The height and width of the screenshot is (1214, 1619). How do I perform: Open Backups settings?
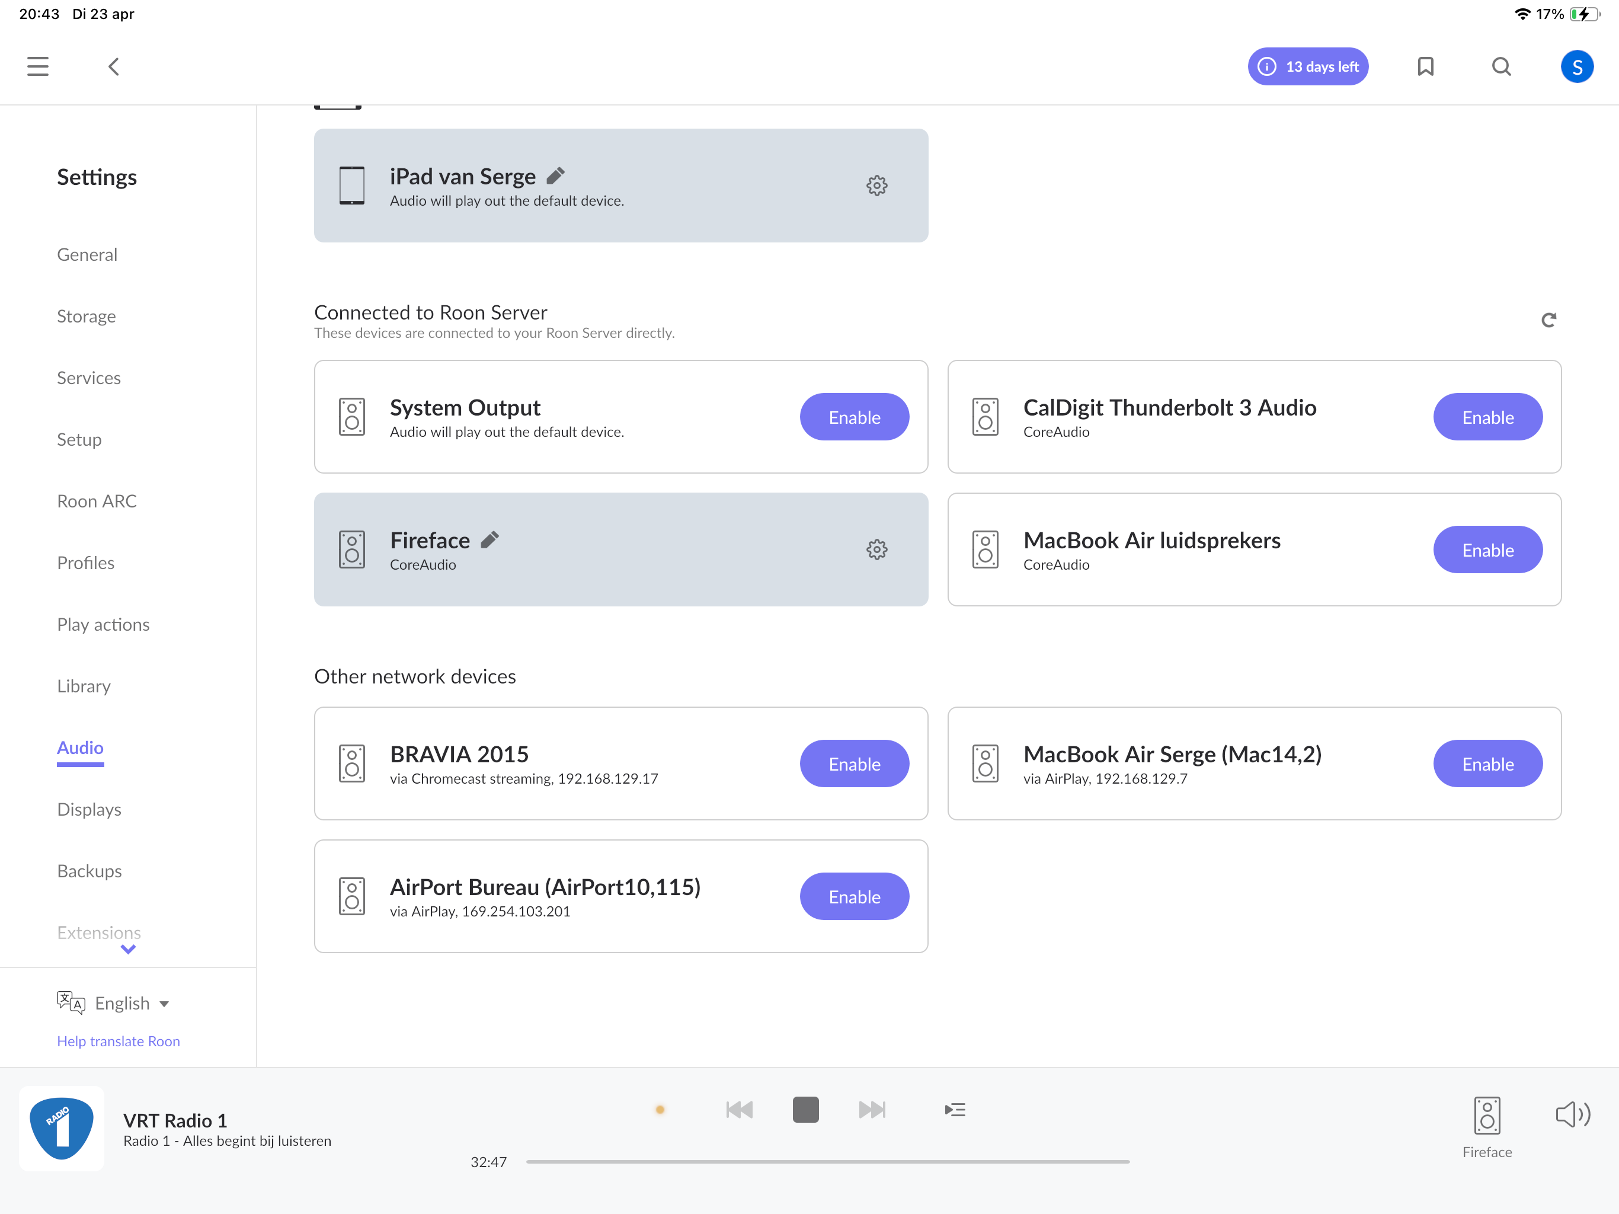[x=89, y=871]
